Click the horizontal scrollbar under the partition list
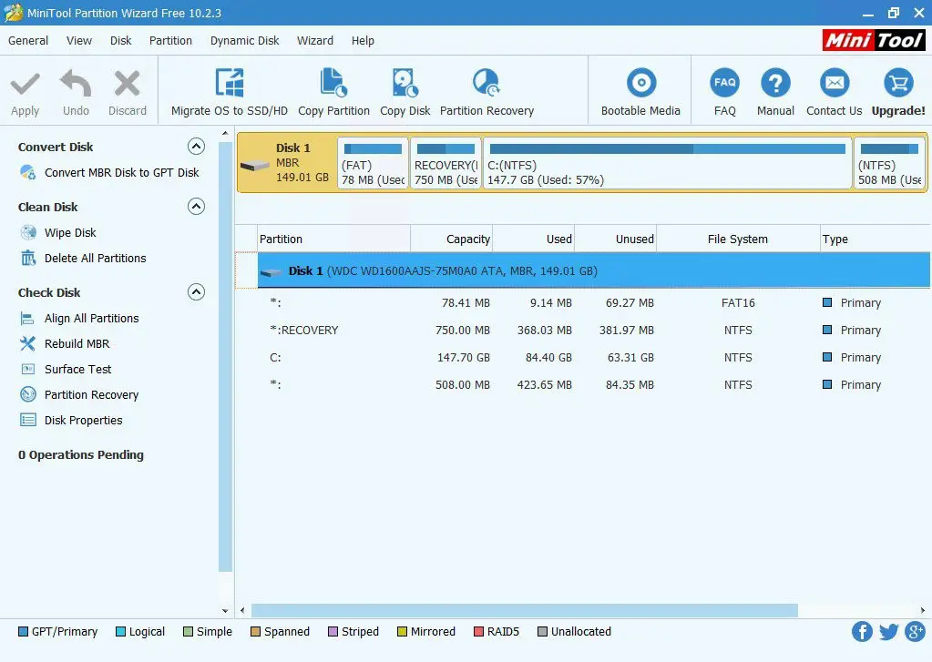 [x=524, y=610]
